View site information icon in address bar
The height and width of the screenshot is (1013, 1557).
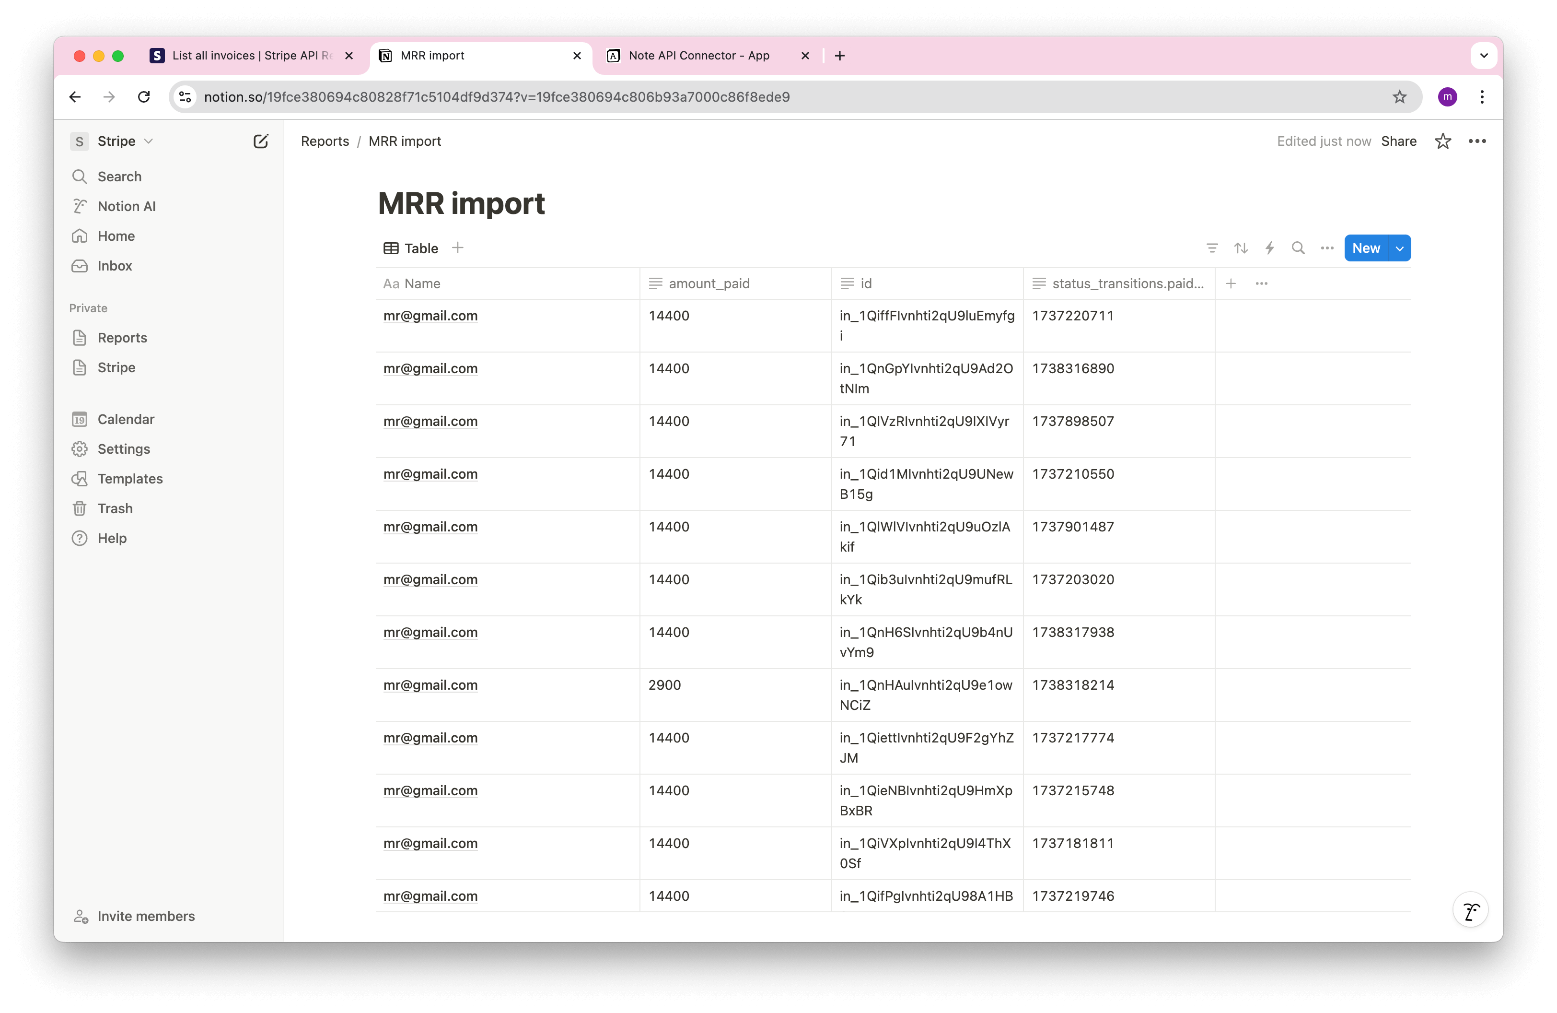pos(185,97)
